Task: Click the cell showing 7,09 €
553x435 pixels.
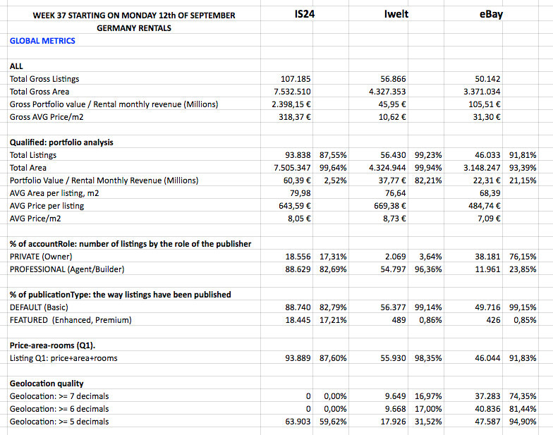Action: click(489, 219)
